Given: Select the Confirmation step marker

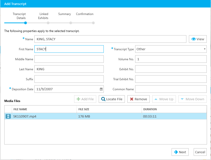Looking at the screenshot, I should (93, 23).
